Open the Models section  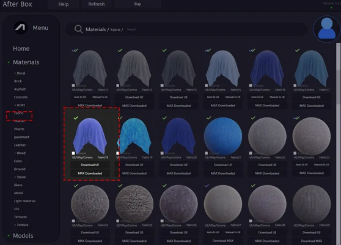(x=23, y=236)
